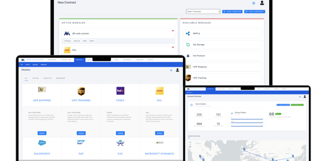Switch to the Inactive modules tab

coord(47,78)
